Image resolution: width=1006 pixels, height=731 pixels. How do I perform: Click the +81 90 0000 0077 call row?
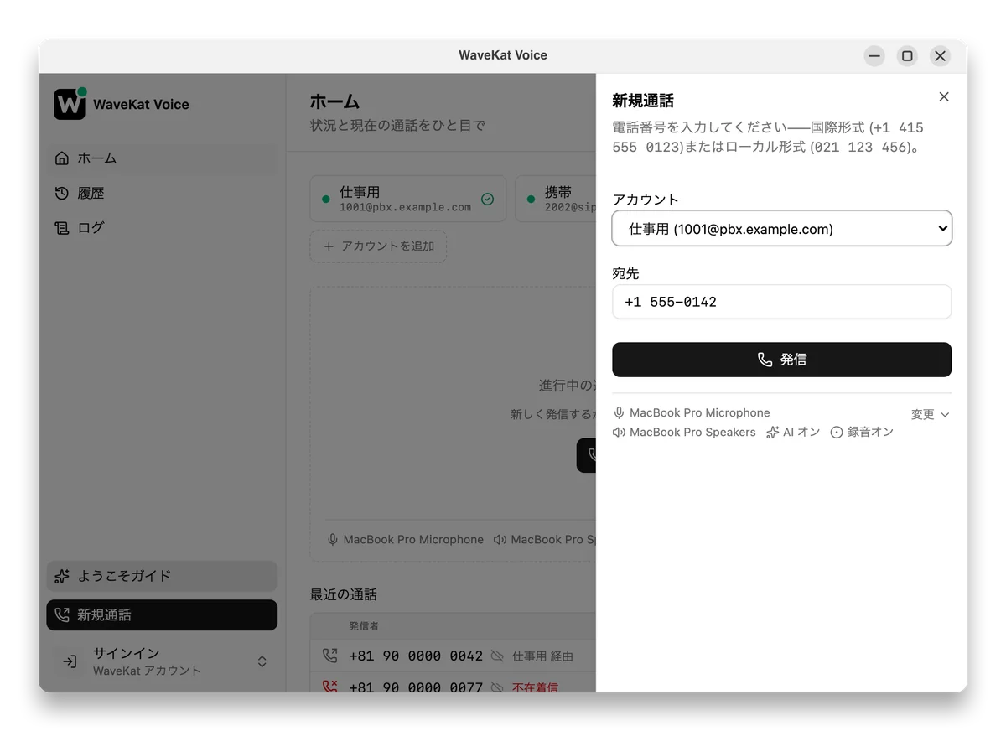(453, 682)
